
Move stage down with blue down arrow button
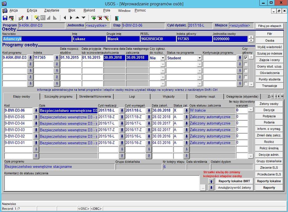coord(211,188)
